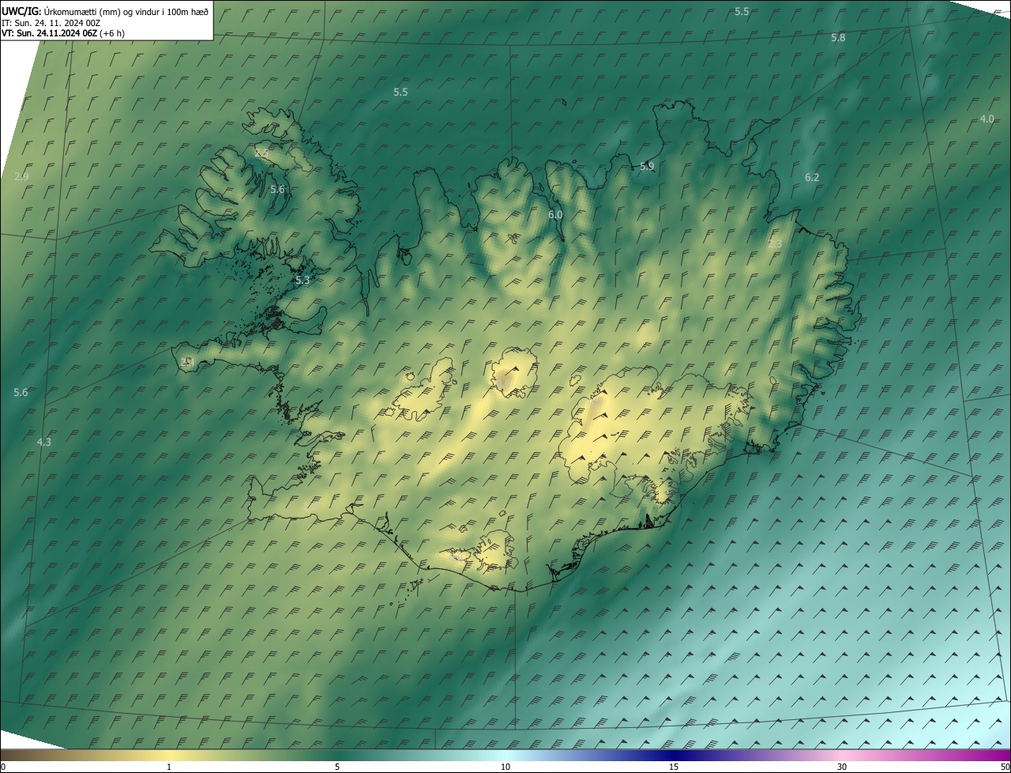Click the color scale tick label 50
The image size is (1011, 773).
pos(1005,767)
